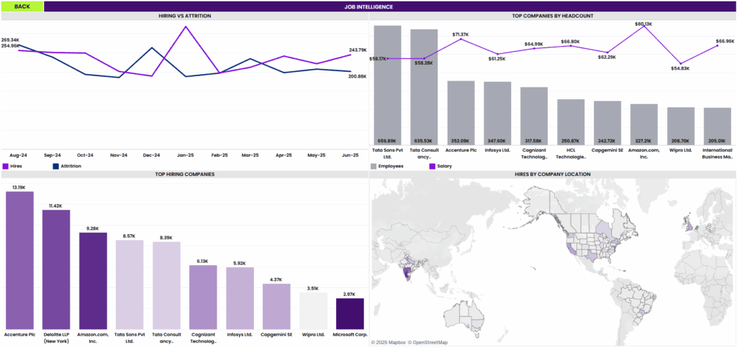
Task: Select the Tata Sons hiring bar labeled 8.57K
Action: [x=130, y=284]
